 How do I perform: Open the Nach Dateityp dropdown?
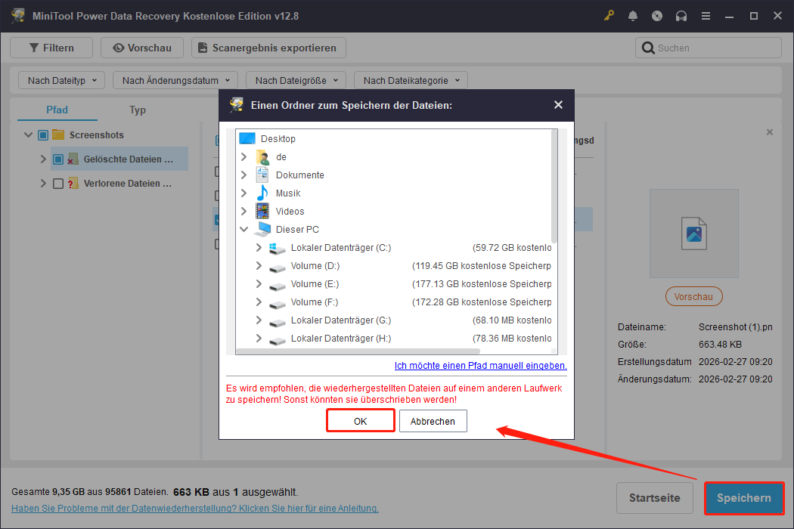(60, 79)
